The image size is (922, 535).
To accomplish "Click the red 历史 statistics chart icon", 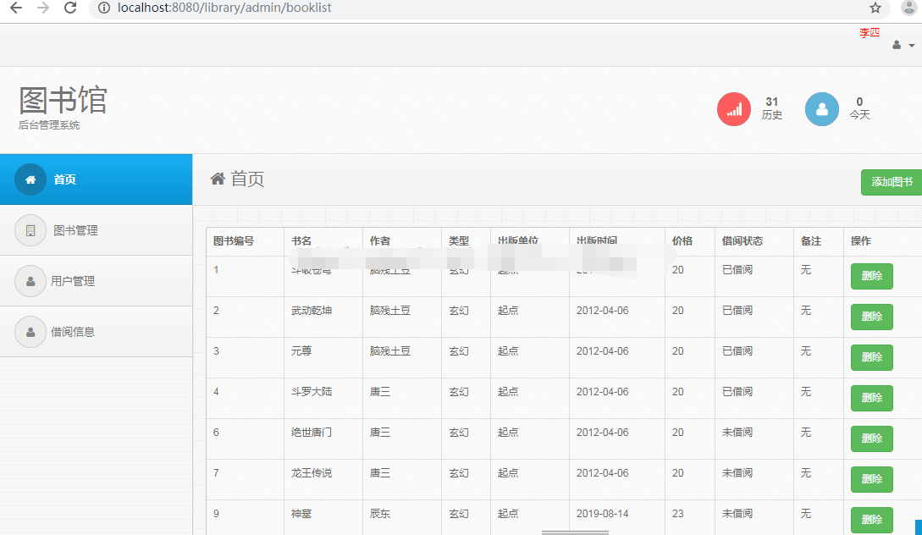I will coord(733,109).
